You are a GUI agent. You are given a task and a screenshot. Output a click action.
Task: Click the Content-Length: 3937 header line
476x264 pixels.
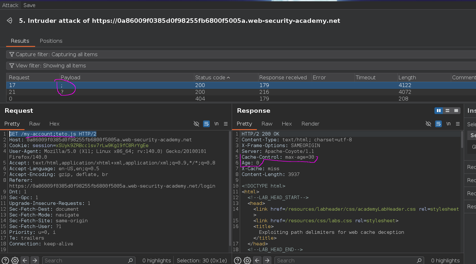pyautogui.click(x=270, y=174)
